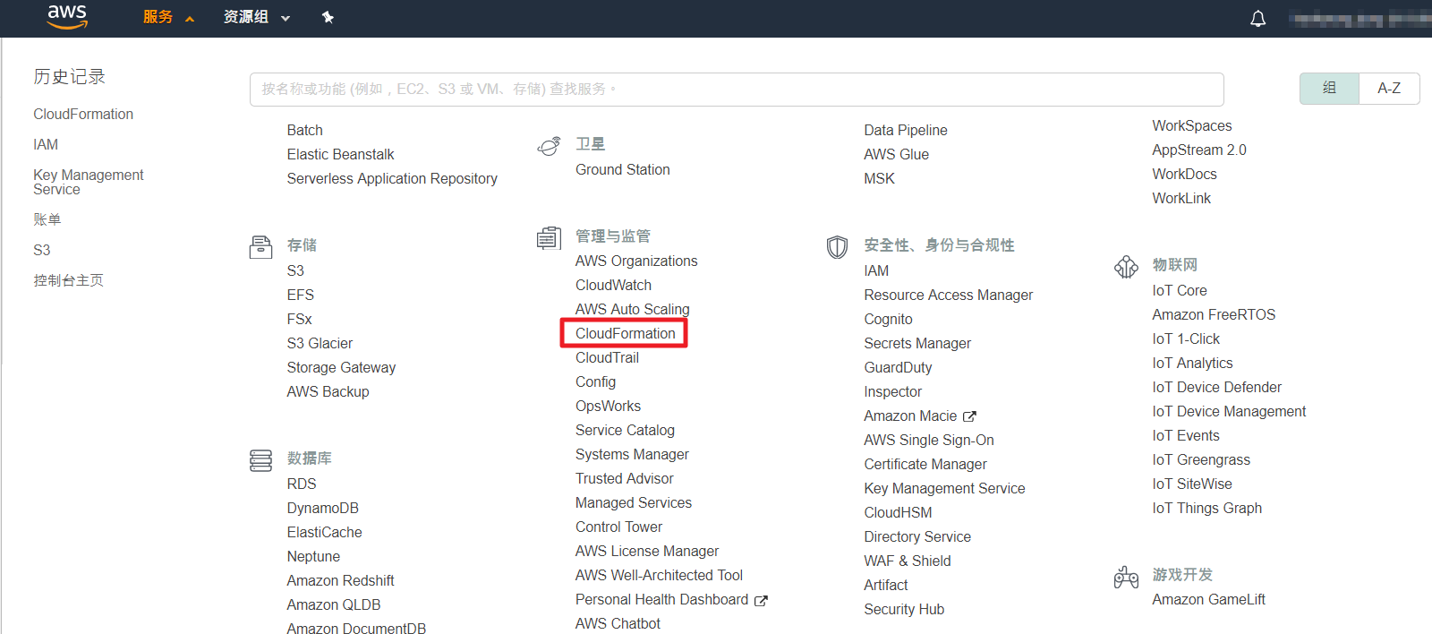The width and height of the screenshot is (1432, 634).
Task: Expand the Resource Groups (资源组) dropdown
Action: 256,17
